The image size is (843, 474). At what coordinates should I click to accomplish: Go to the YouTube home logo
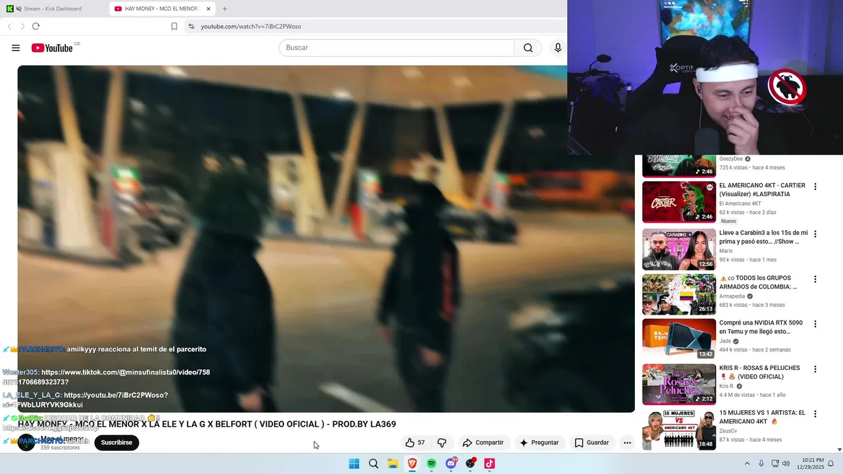tap(52, 48)
